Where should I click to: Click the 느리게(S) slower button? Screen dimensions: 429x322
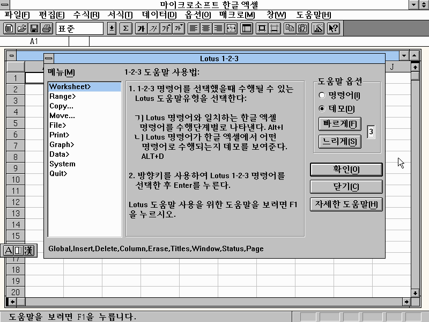click(340, 142)
